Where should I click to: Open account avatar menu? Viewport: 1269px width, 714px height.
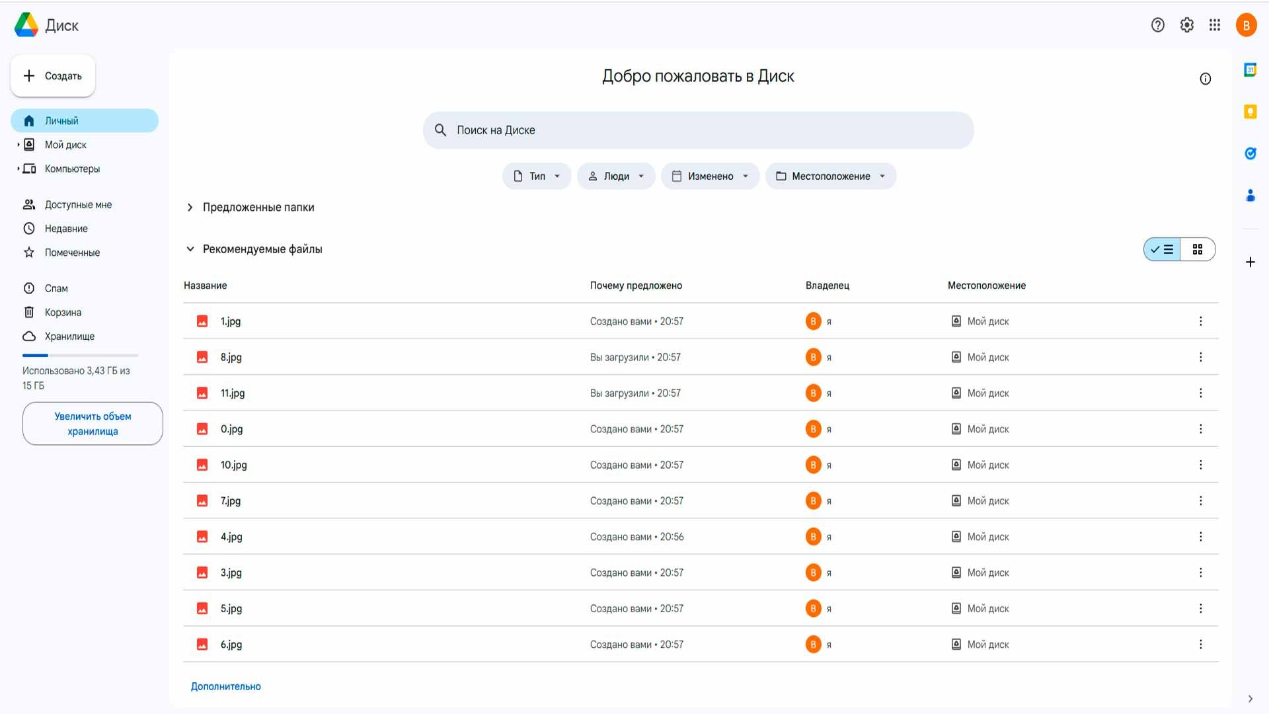tap(1247, 25)
